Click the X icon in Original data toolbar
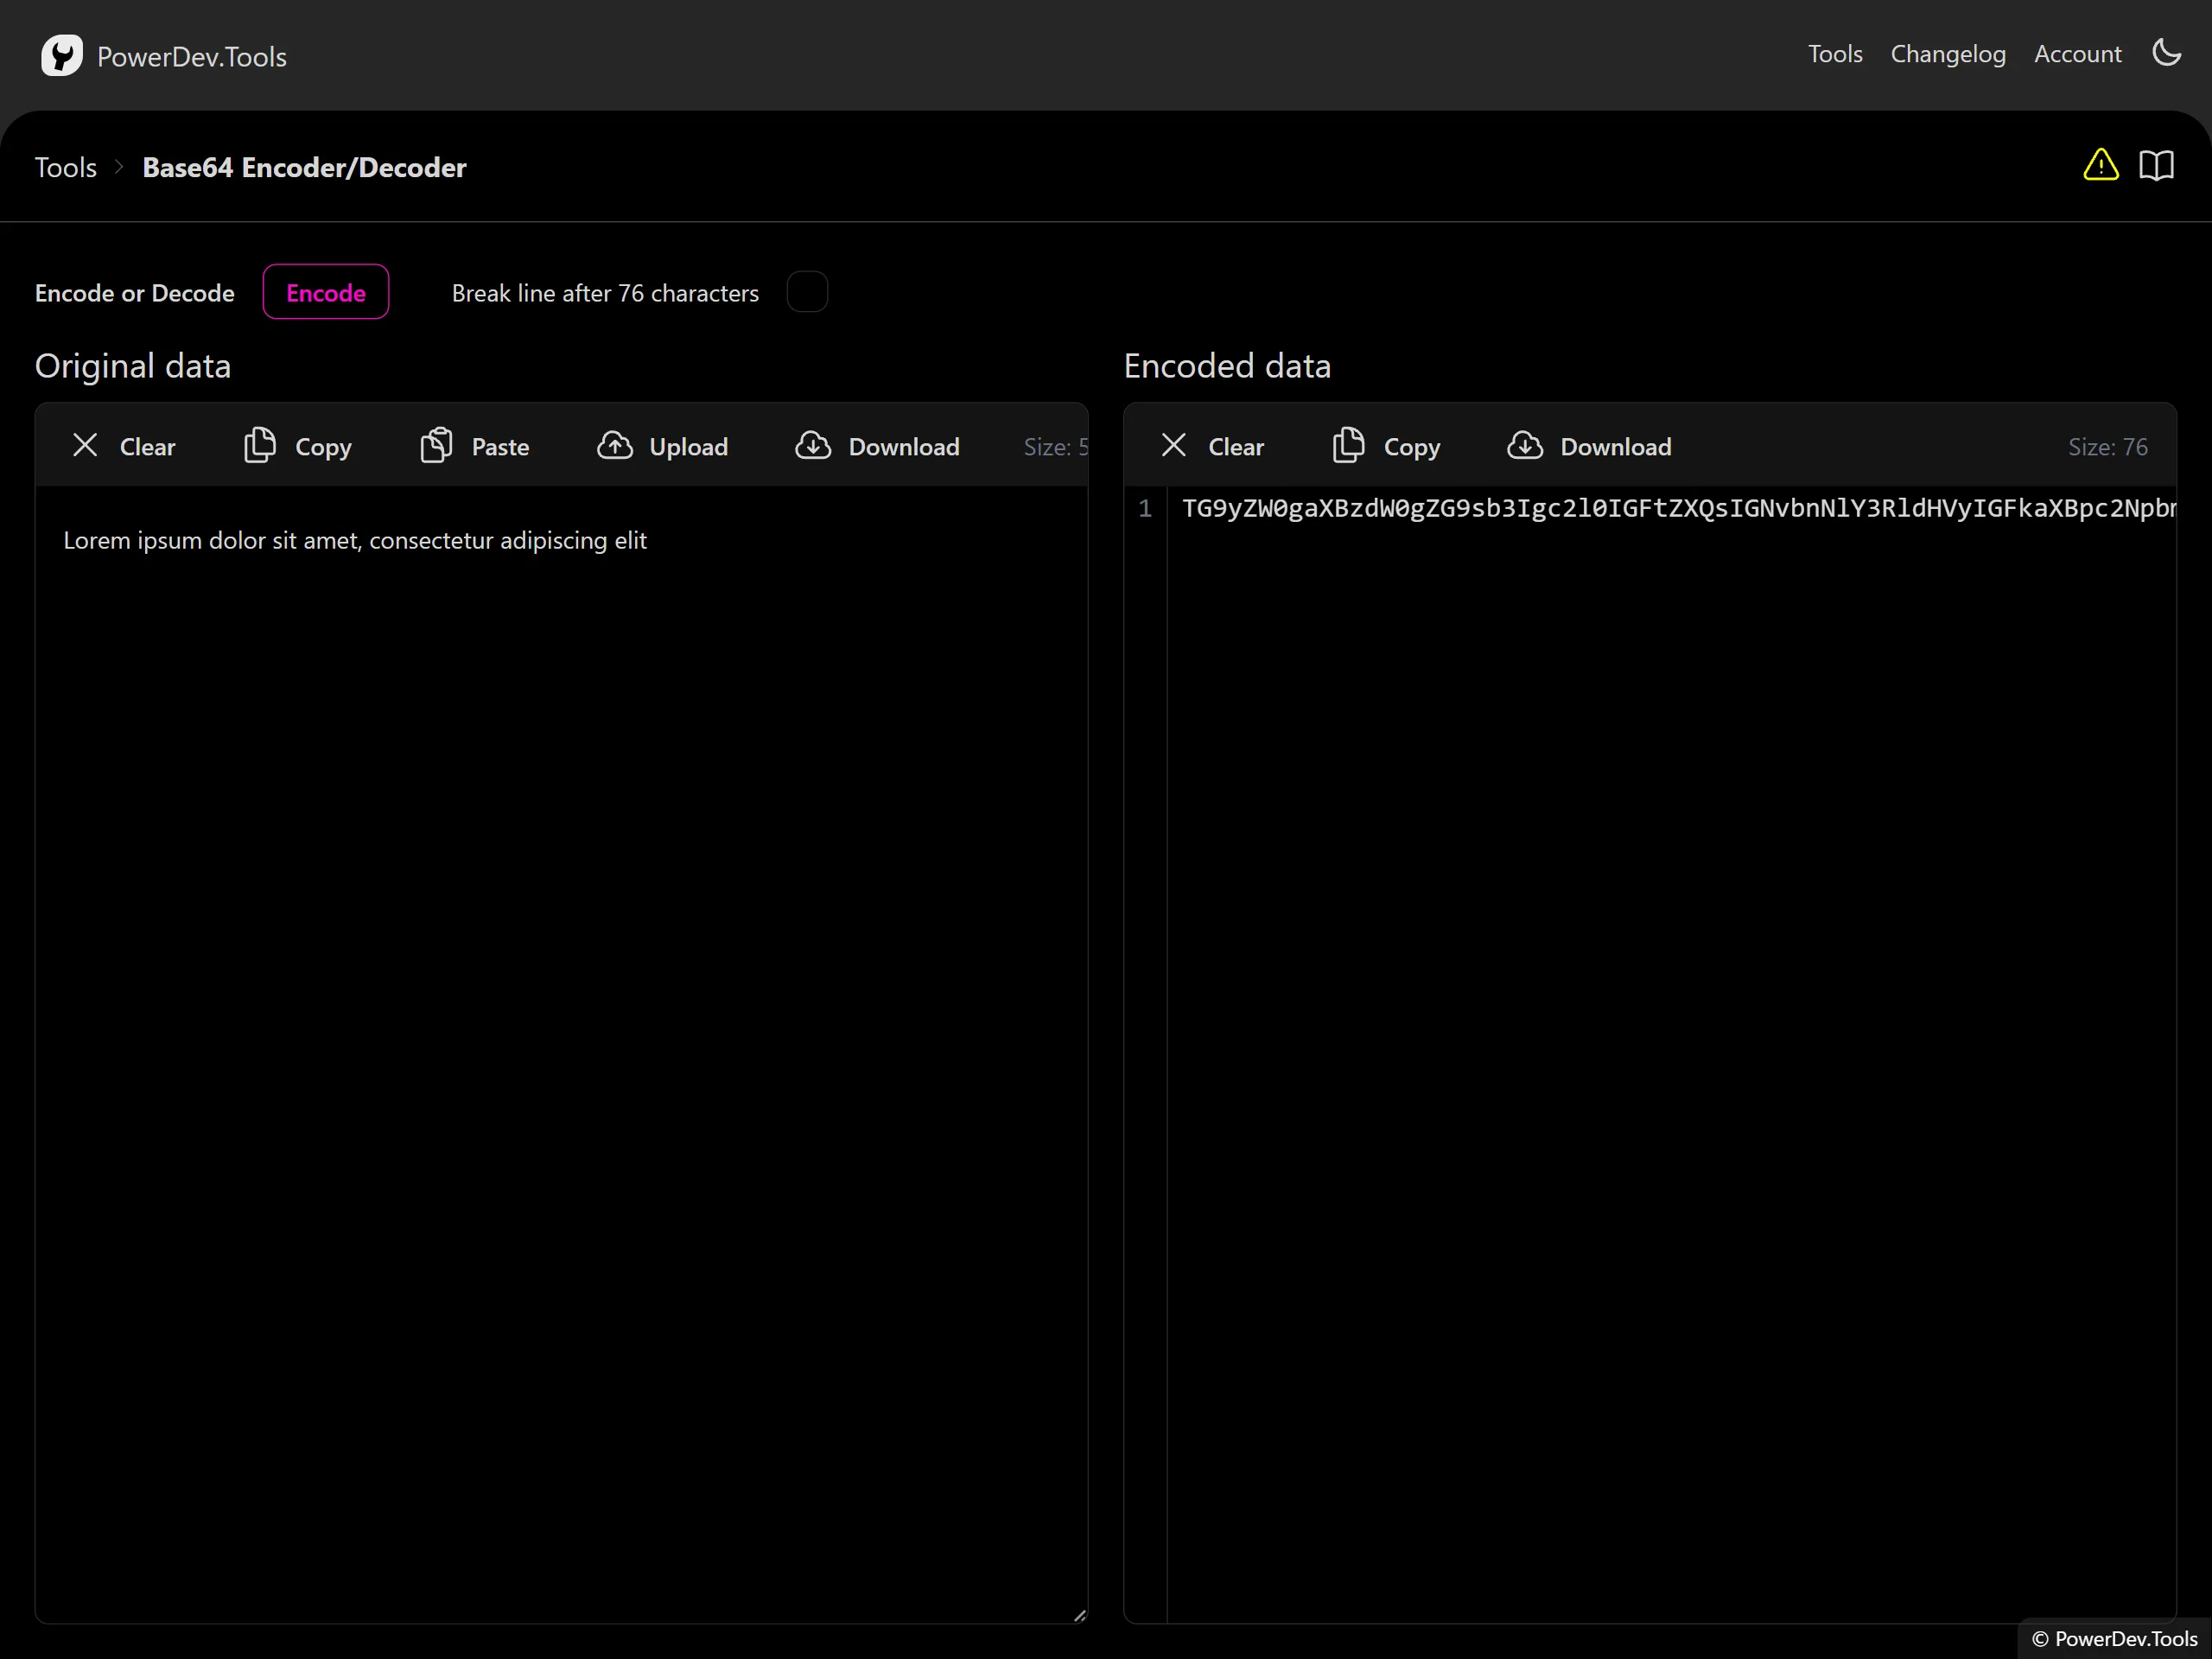Image resolution: width=2212 pixels, height=1659 pixels. point(85,445)
